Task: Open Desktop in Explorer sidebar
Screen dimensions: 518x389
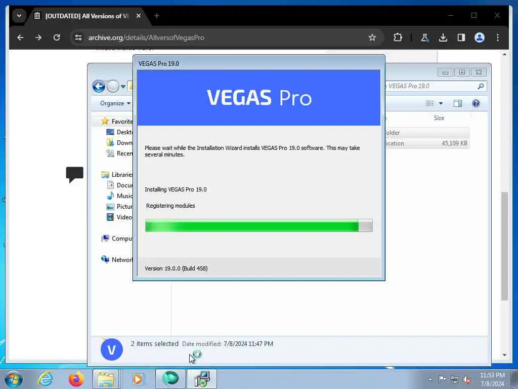Action: point(119,132)
